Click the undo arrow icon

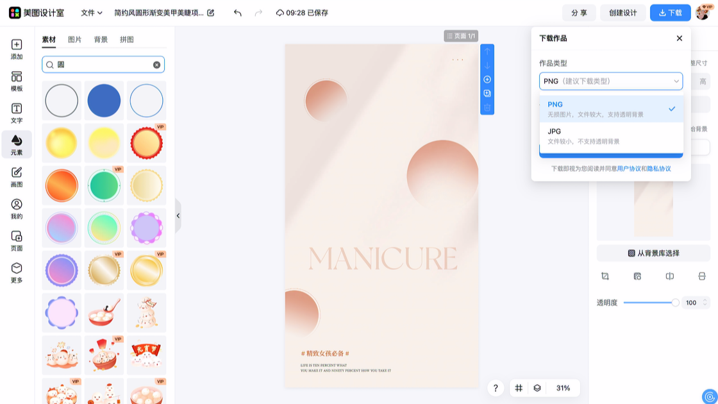[x=238, y=13]
